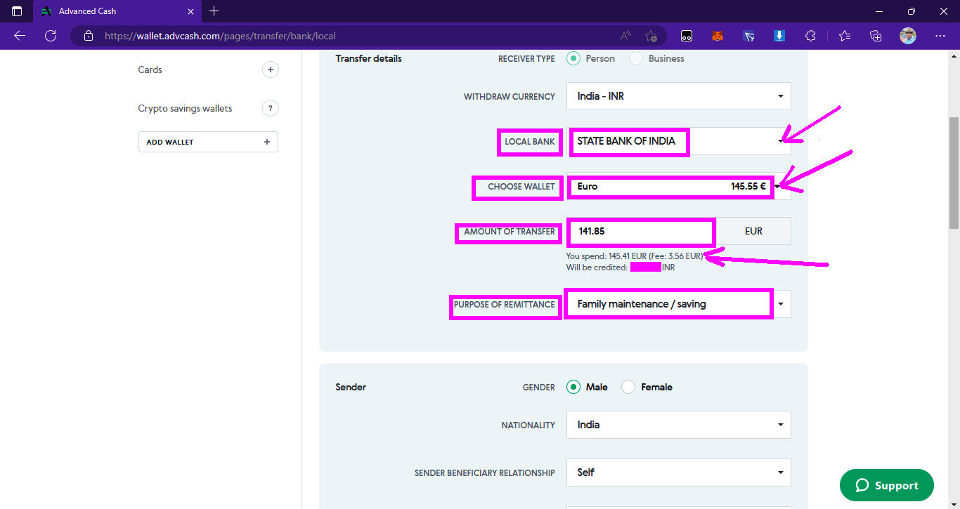The image size is (960, 509).
Task: Open the Favorites list
Action: coord(845,36)
